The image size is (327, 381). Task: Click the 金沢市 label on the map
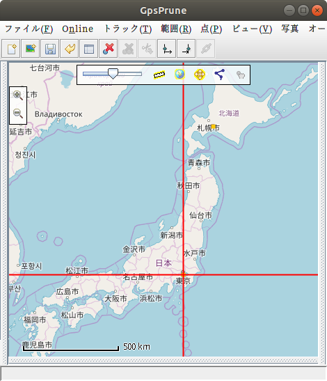(134, 249)
